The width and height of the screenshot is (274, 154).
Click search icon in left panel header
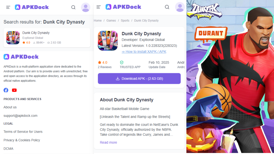pos(73,7)
